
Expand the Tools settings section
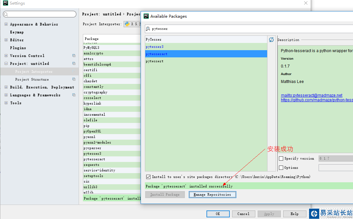point(6,103)
